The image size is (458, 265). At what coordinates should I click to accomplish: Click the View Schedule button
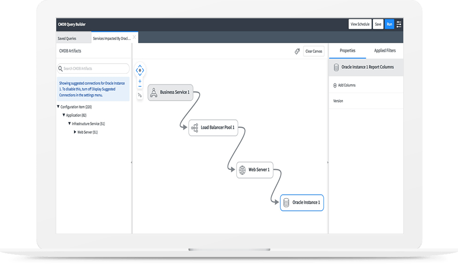(x=360, y=24)
